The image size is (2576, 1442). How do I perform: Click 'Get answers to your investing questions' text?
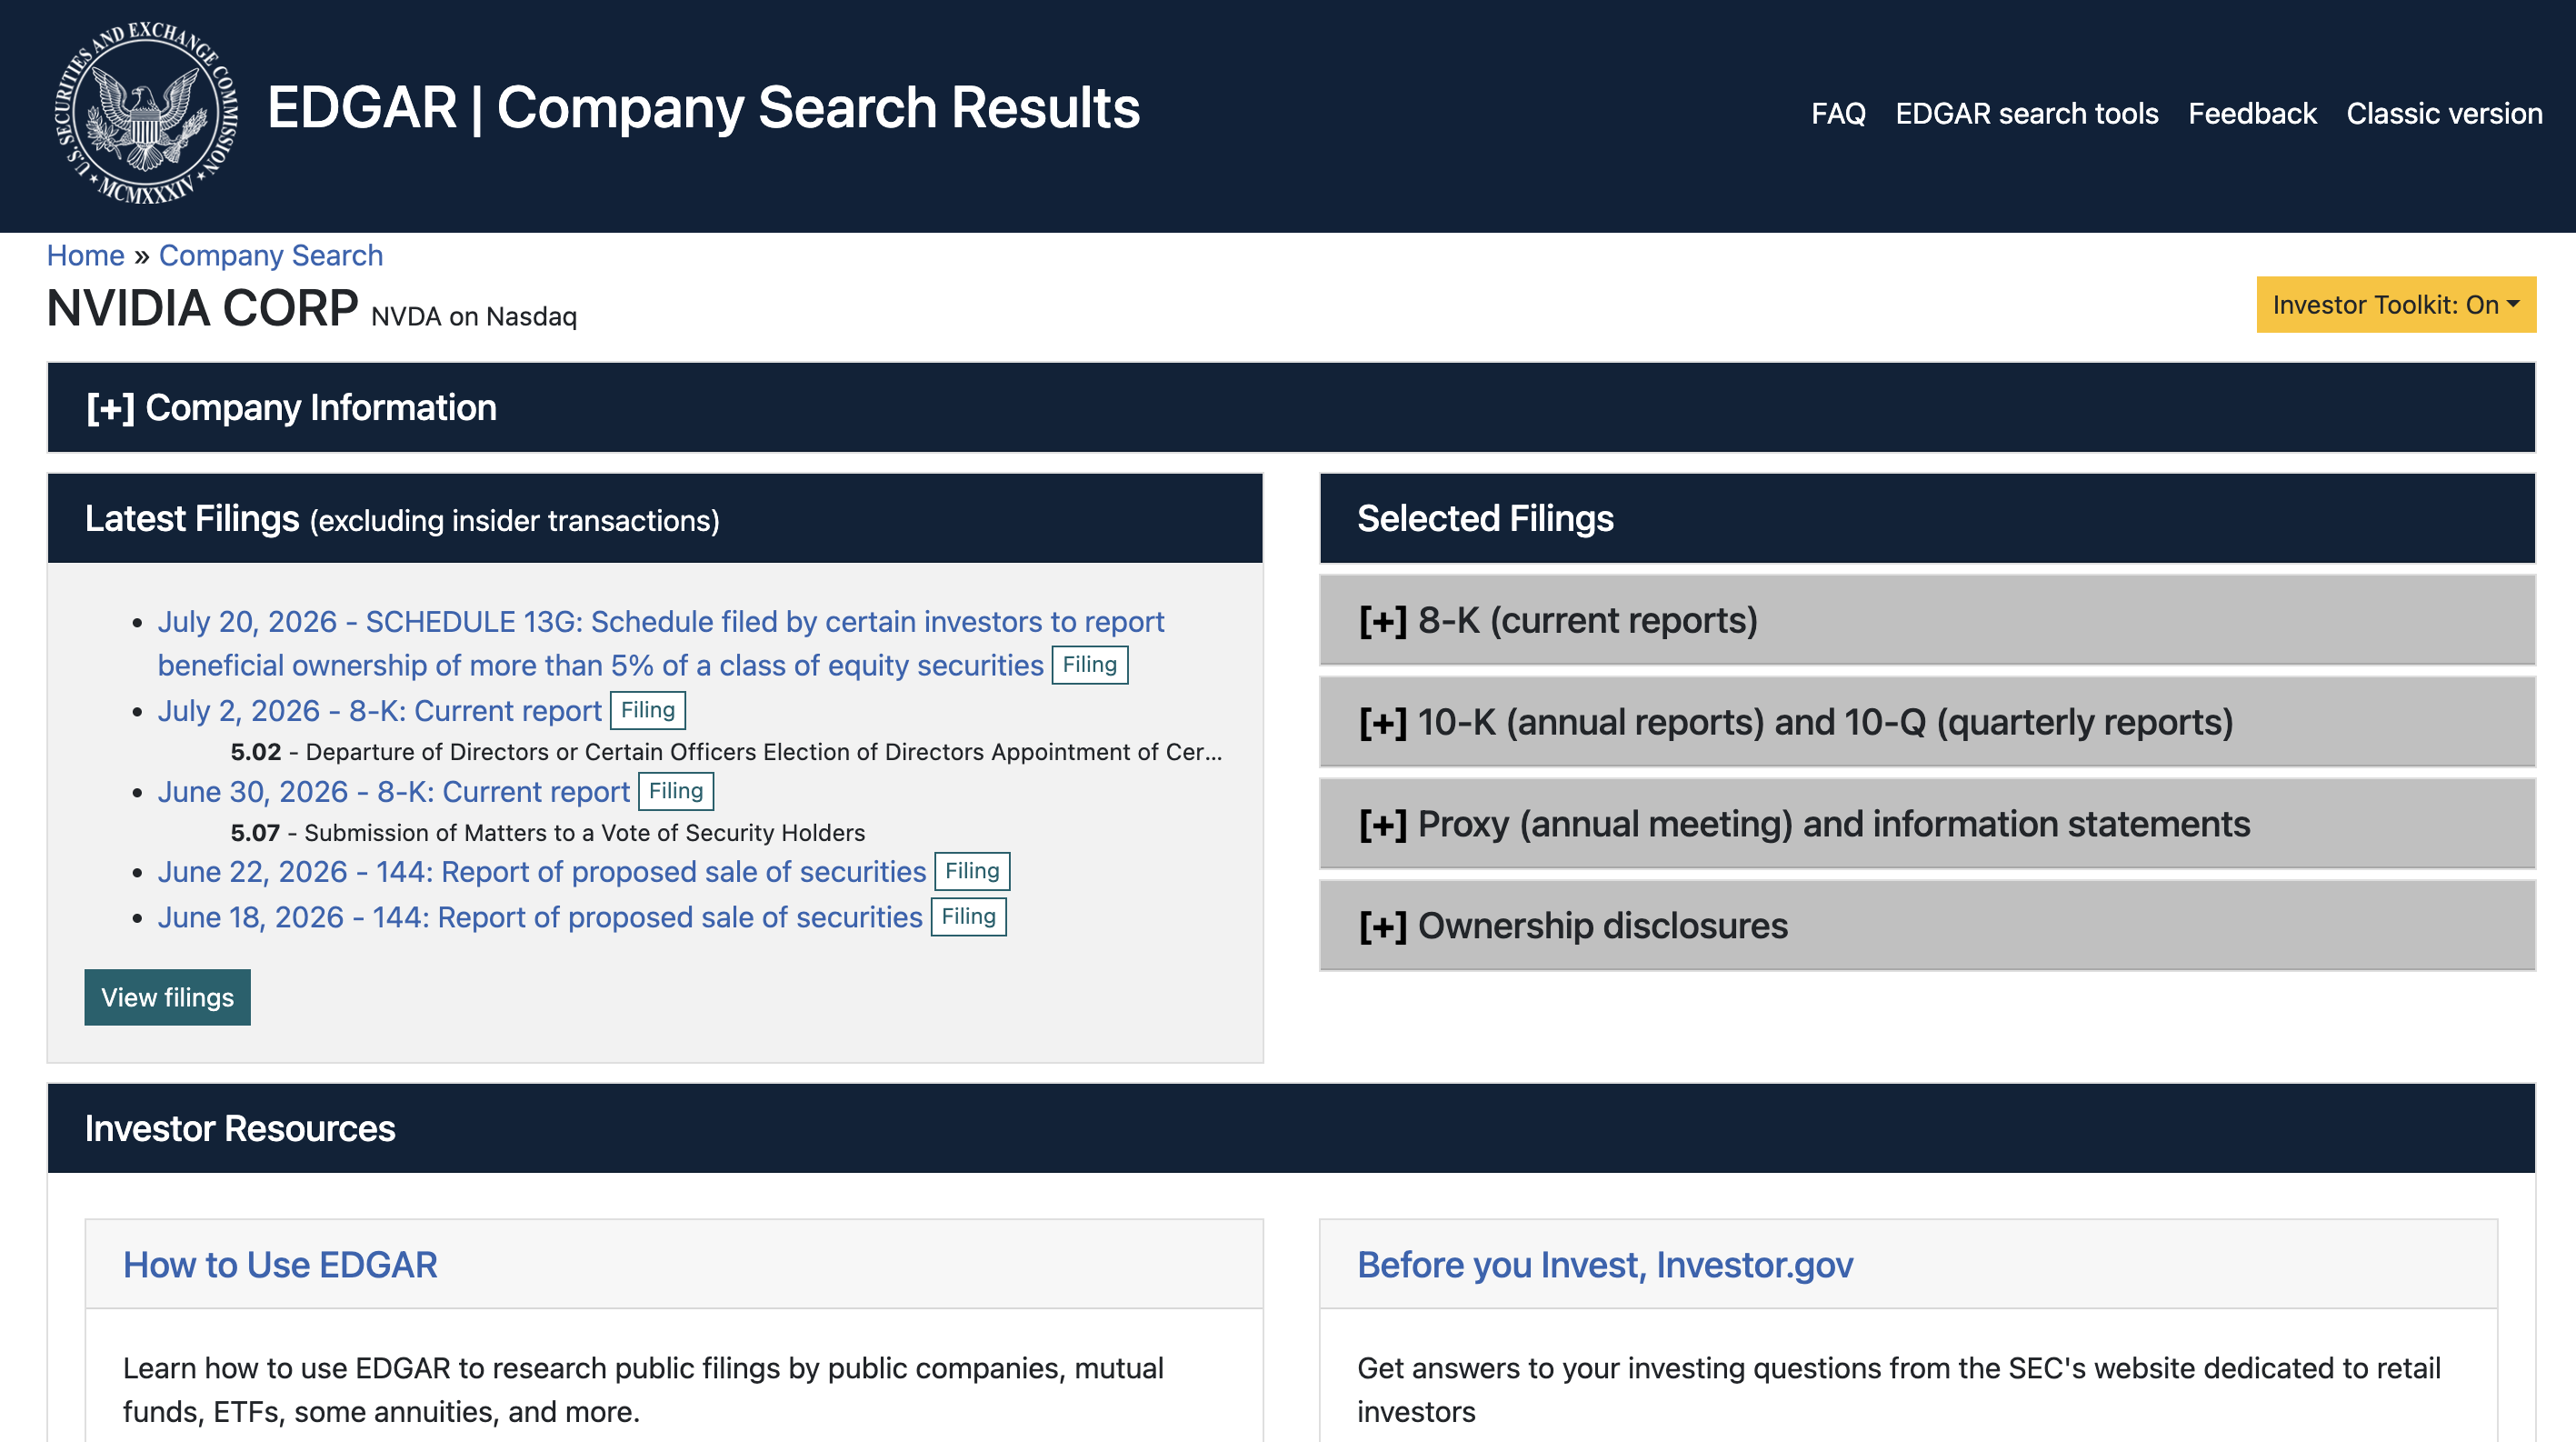[x=1899, y=1390]
